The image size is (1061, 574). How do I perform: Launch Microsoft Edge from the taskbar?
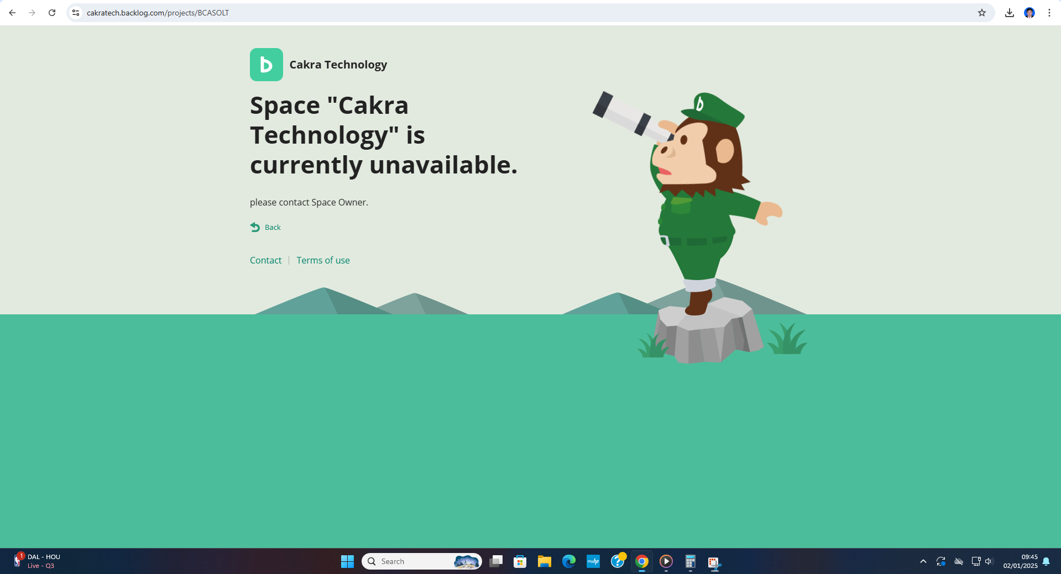pyautogui.click(x=569, y=561)
